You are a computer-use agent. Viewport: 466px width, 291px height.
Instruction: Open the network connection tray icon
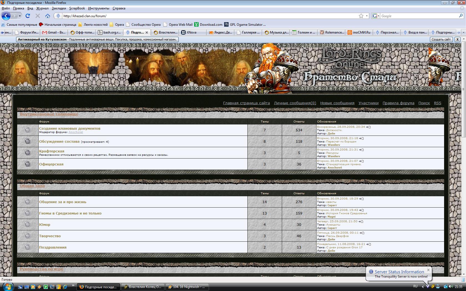[445, 287]
